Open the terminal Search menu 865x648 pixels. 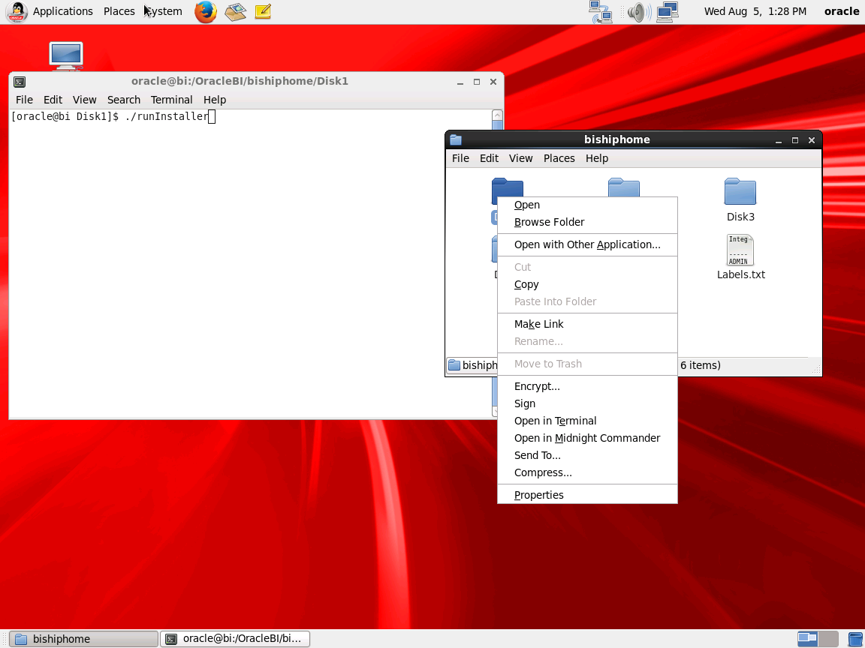[x=124, y=100]
